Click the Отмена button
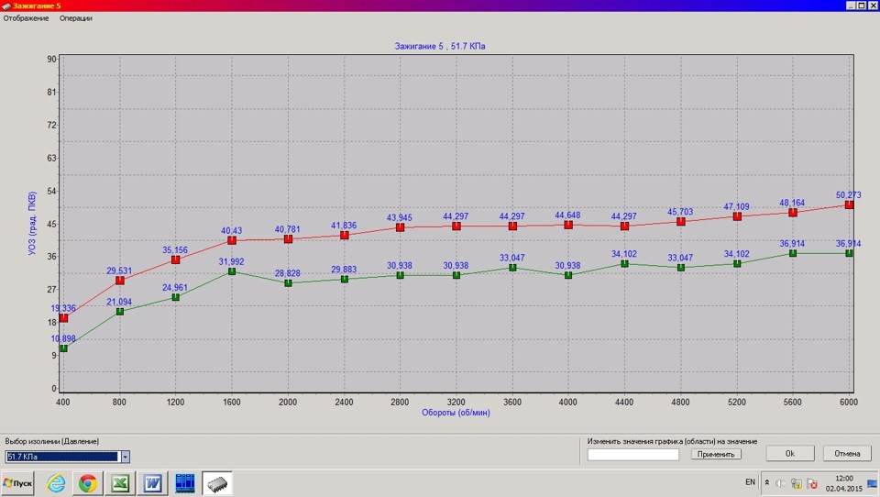This screenshot has height=497, width=880. [847, 453]
